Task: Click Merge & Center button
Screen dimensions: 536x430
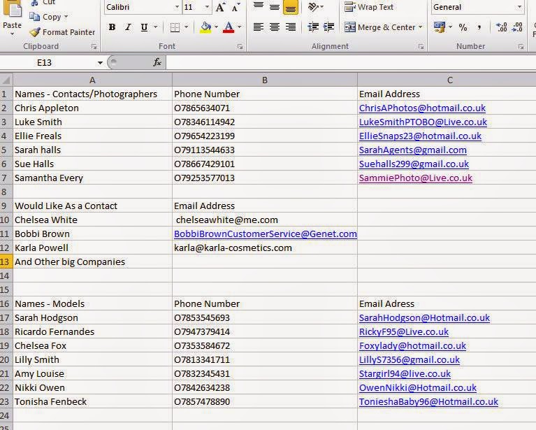Action: [x=379, y=27]
